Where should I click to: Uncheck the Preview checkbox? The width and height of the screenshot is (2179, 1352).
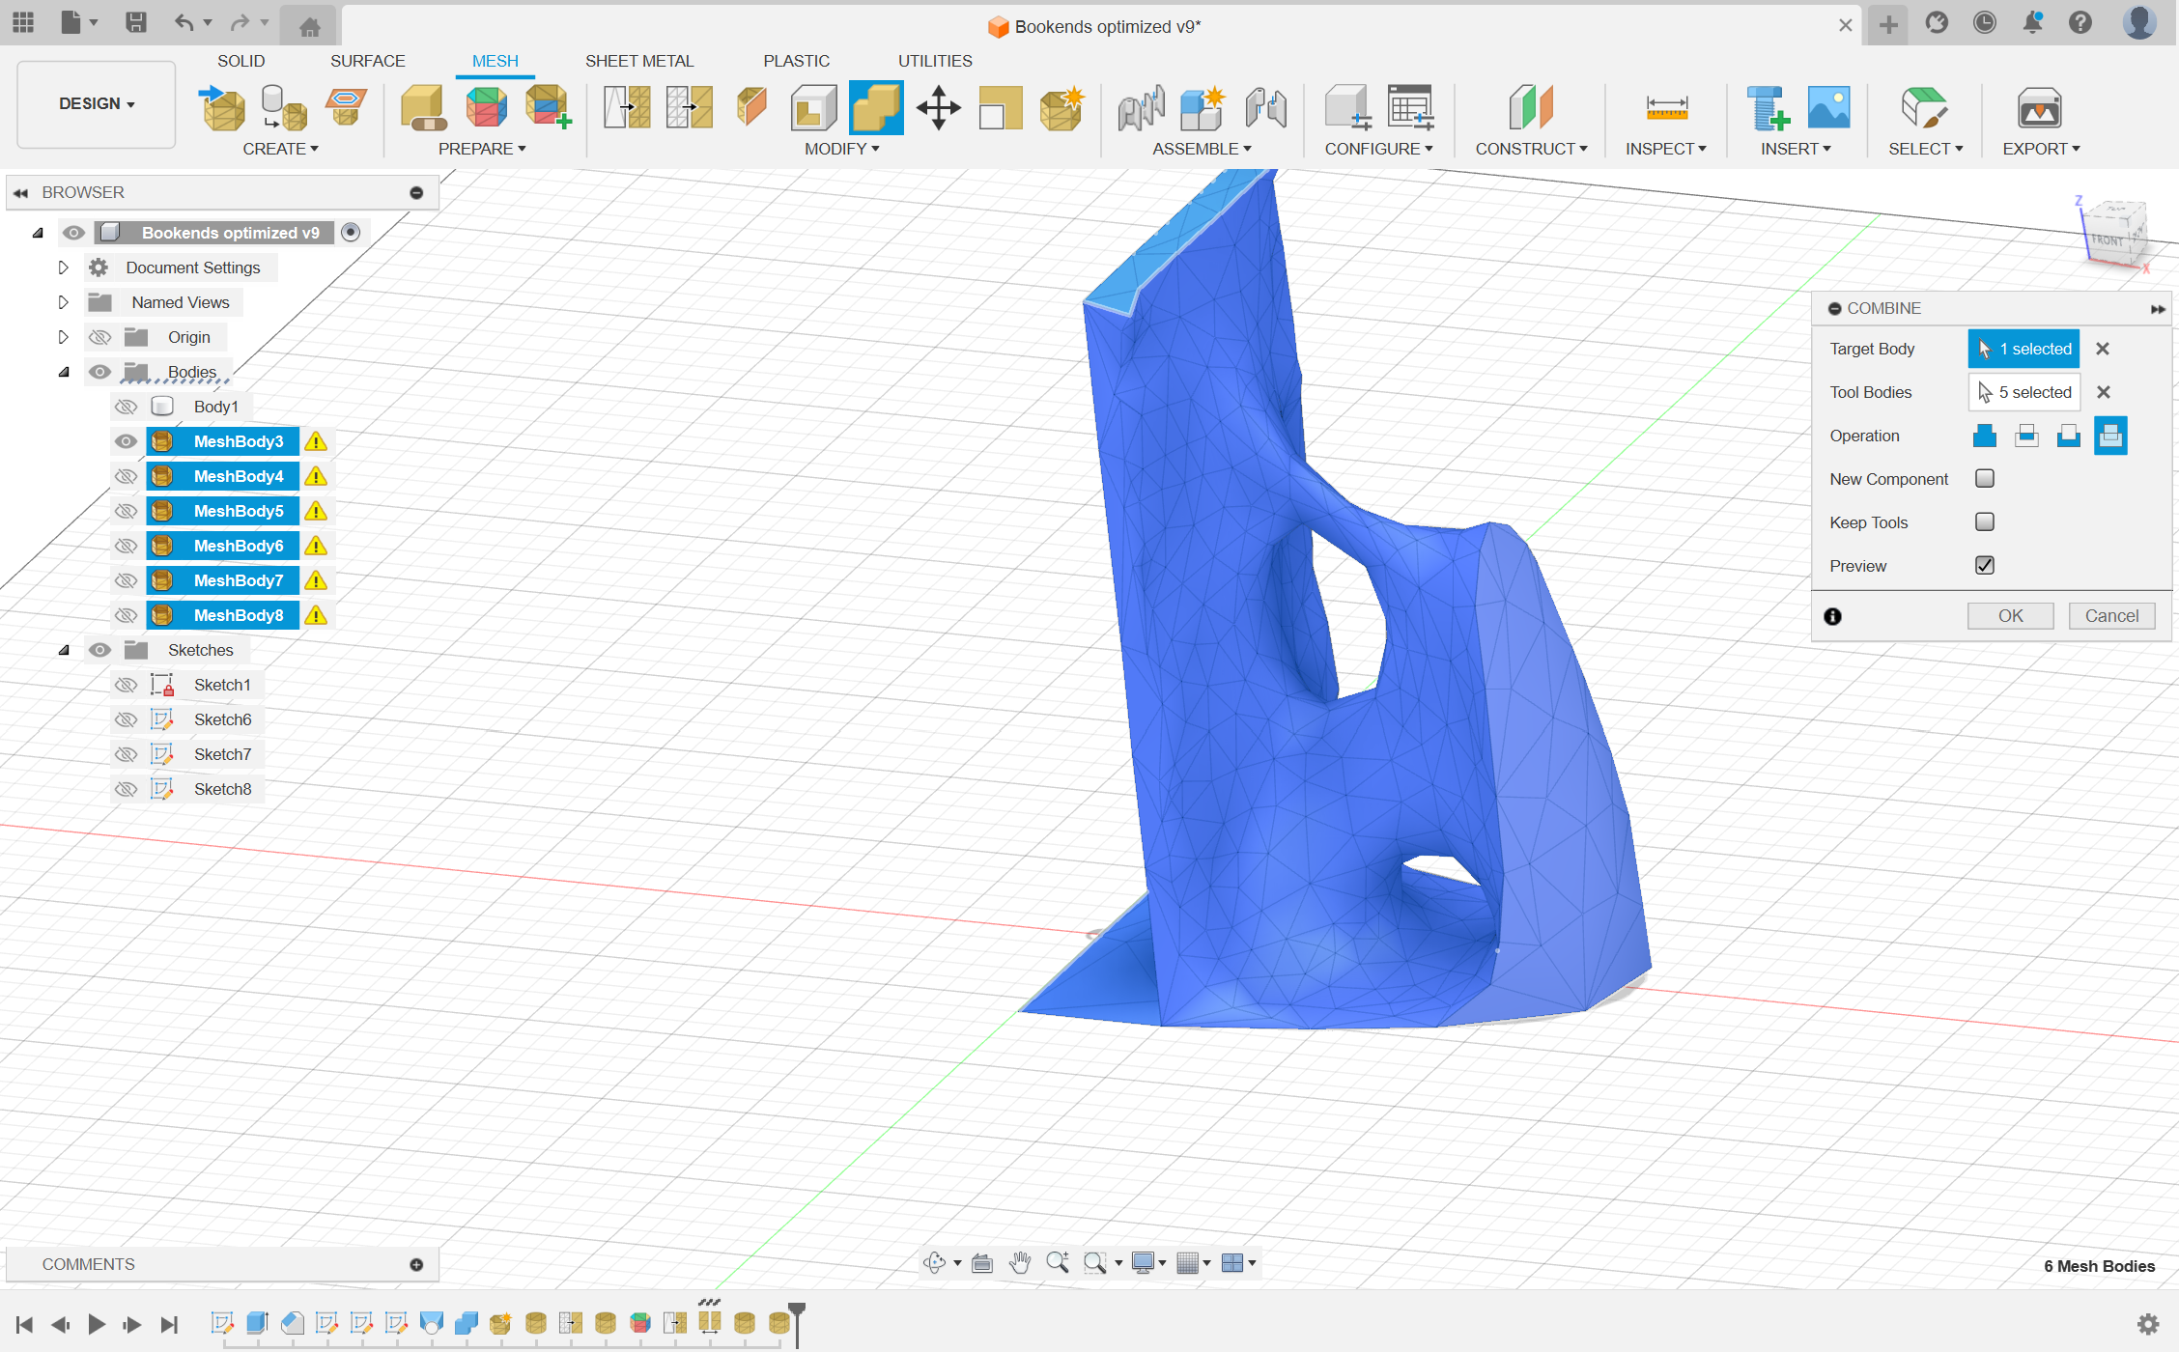click(x=1985, y=565)
